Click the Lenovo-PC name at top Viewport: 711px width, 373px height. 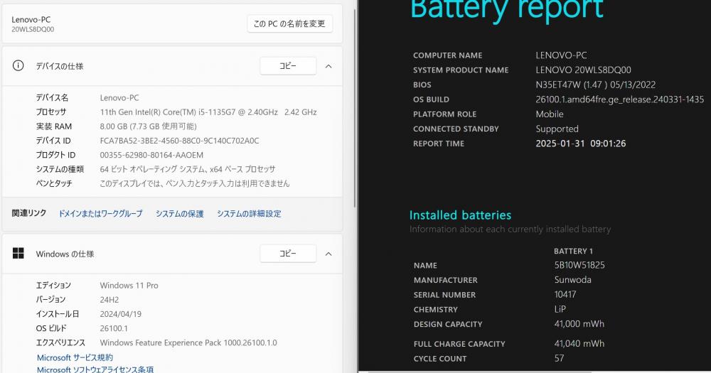(31, 19)
